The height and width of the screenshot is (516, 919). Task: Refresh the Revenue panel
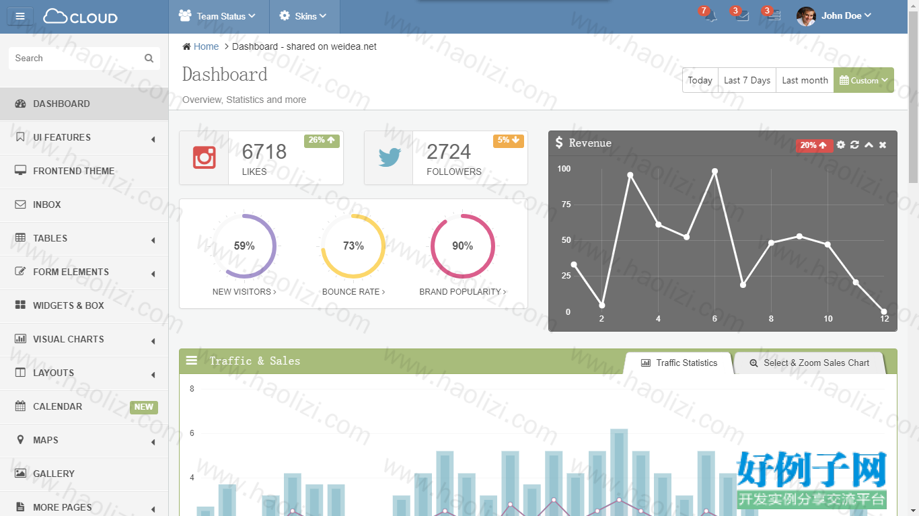pyautogui.click(x=854, y=145)
